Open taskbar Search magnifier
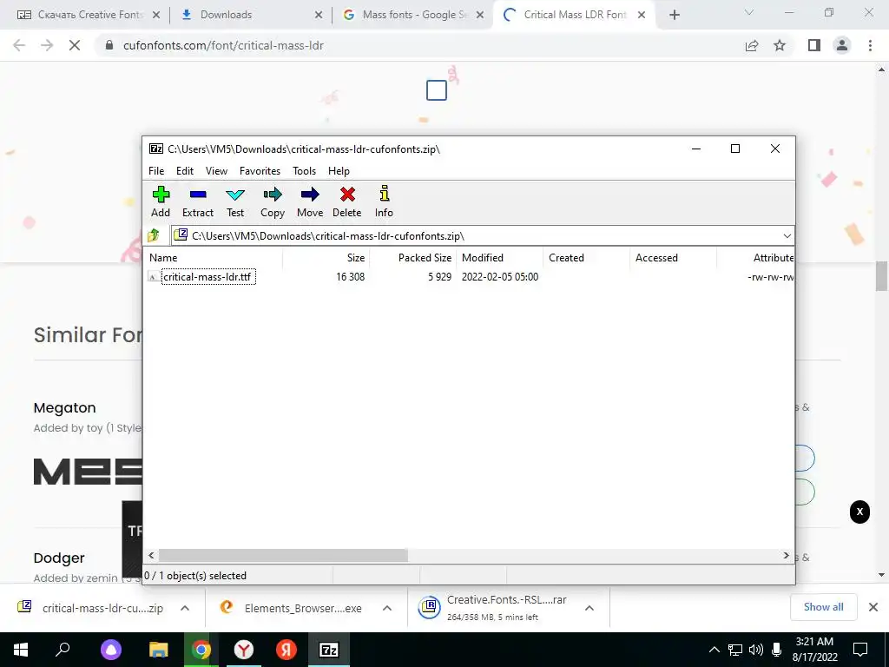Screen dimensions: 889x667 click(63, 650)
